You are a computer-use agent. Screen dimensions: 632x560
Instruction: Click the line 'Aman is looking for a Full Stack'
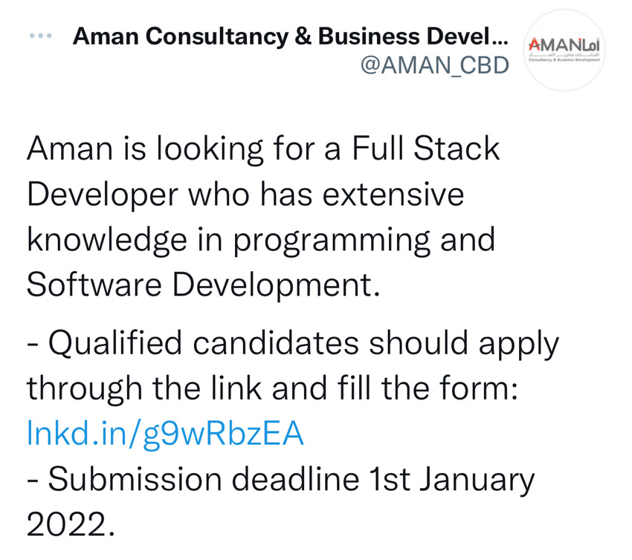pyautogui.click(x=263, y=149)
